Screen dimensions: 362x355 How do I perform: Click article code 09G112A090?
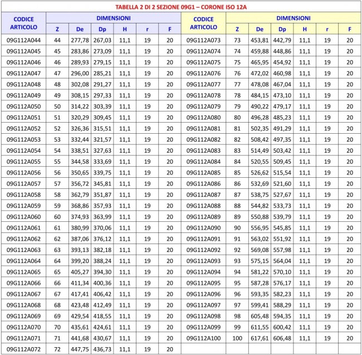[x=203, y=228]
